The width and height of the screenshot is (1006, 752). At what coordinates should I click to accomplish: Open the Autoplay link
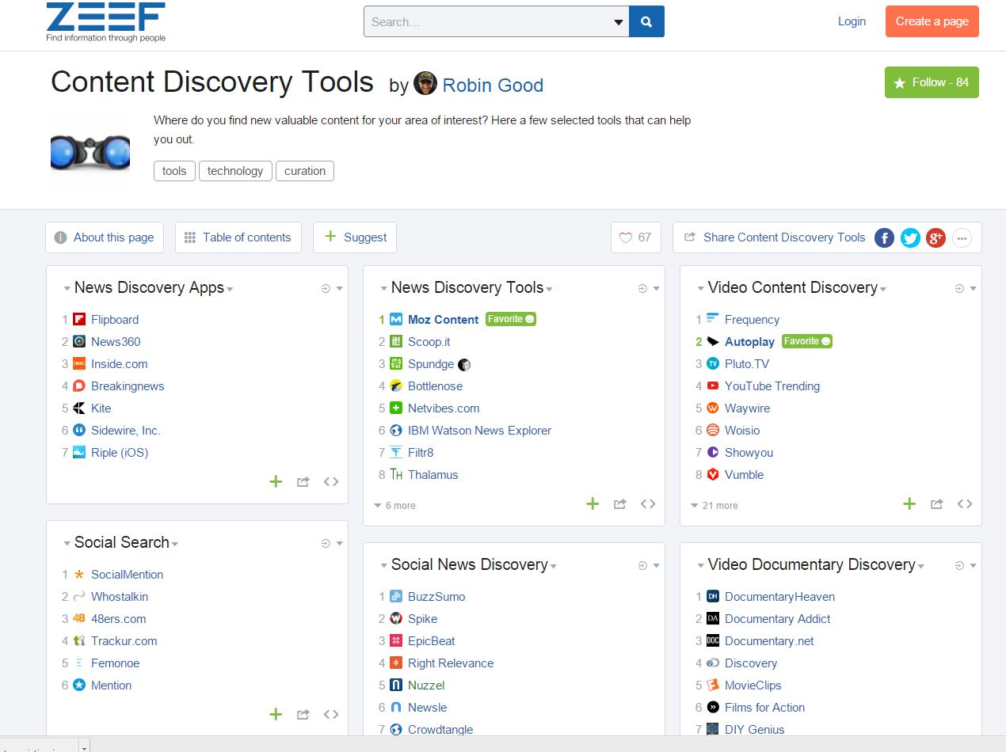749,342
